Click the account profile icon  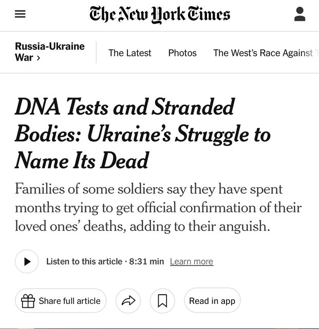tap(300, 15)
